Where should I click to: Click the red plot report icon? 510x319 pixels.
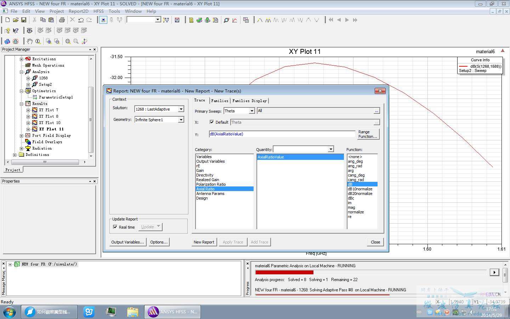[x=235, y=20]
